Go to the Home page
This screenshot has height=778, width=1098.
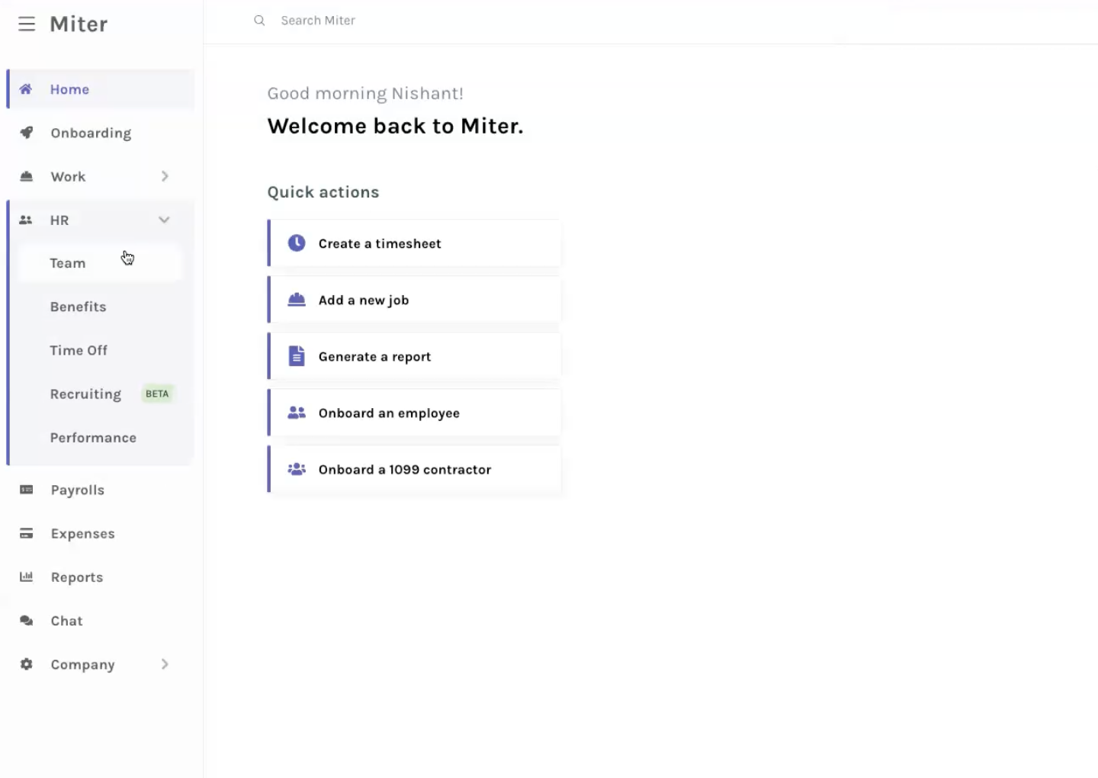point(100,89)
